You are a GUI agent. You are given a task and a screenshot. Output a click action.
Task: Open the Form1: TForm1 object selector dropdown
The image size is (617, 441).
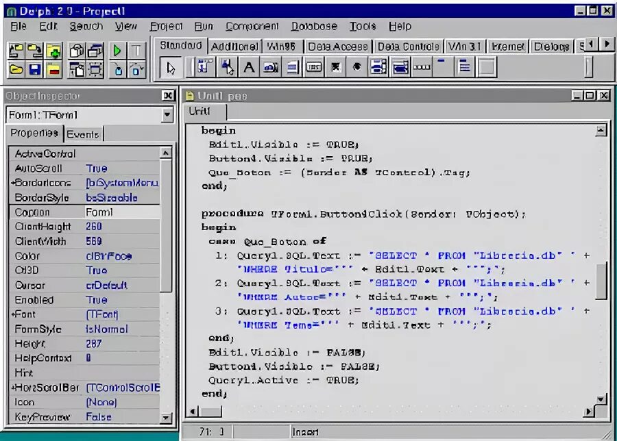tap(167, 115)
